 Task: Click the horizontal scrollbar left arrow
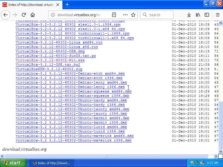[x=2, y=156]
